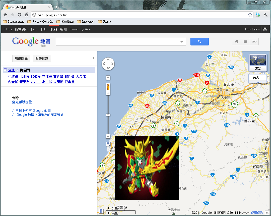Image resolution: width=271 pixels, height=216 pixels.
Task: Open 圖片 in the top bar
Action: [x=34, y=29]
